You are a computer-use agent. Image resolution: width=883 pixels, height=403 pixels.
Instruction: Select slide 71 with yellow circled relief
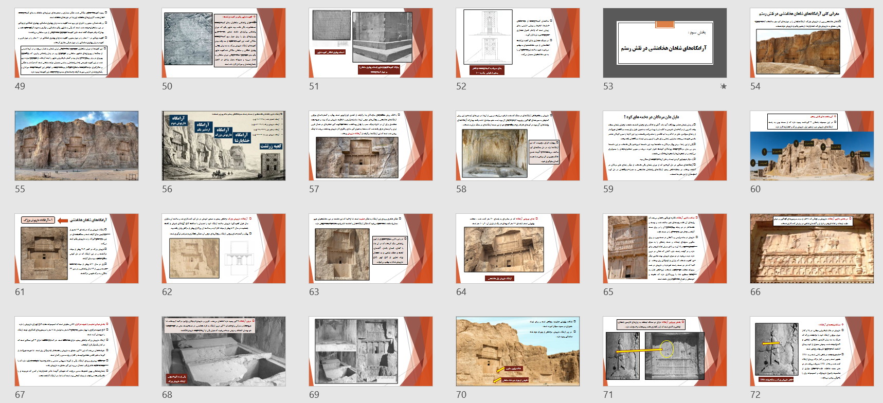click(665, 352)
